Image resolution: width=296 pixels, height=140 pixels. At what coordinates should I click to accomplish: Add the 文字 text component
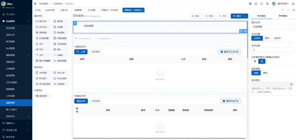tap(43, 55)
